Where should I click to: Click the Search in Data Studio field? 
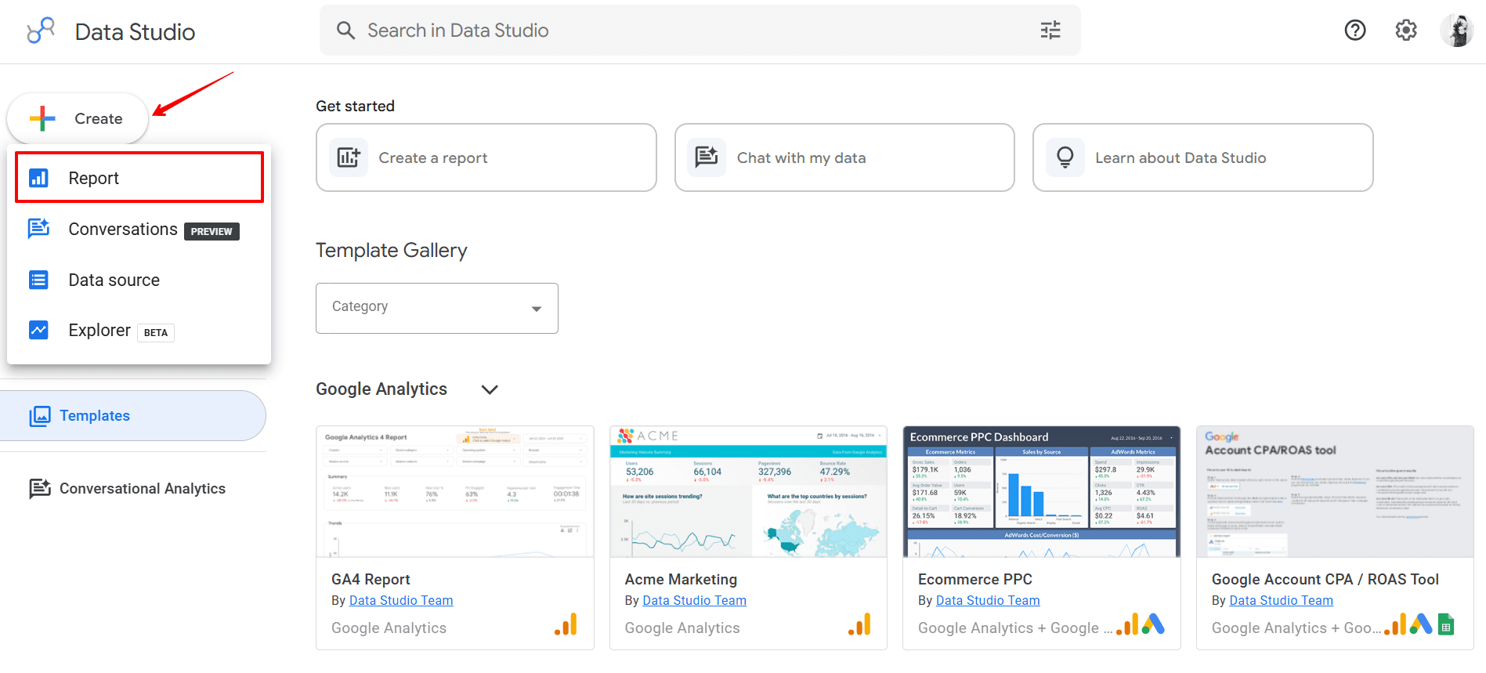point(700,31)
